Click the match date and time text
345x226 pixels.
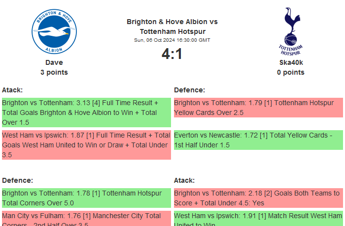[172, 40]
